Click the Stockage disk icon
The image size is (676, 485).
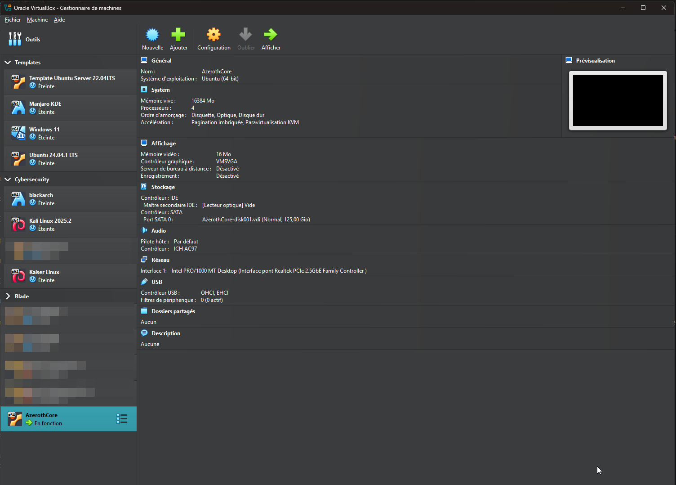pos(144,187)
